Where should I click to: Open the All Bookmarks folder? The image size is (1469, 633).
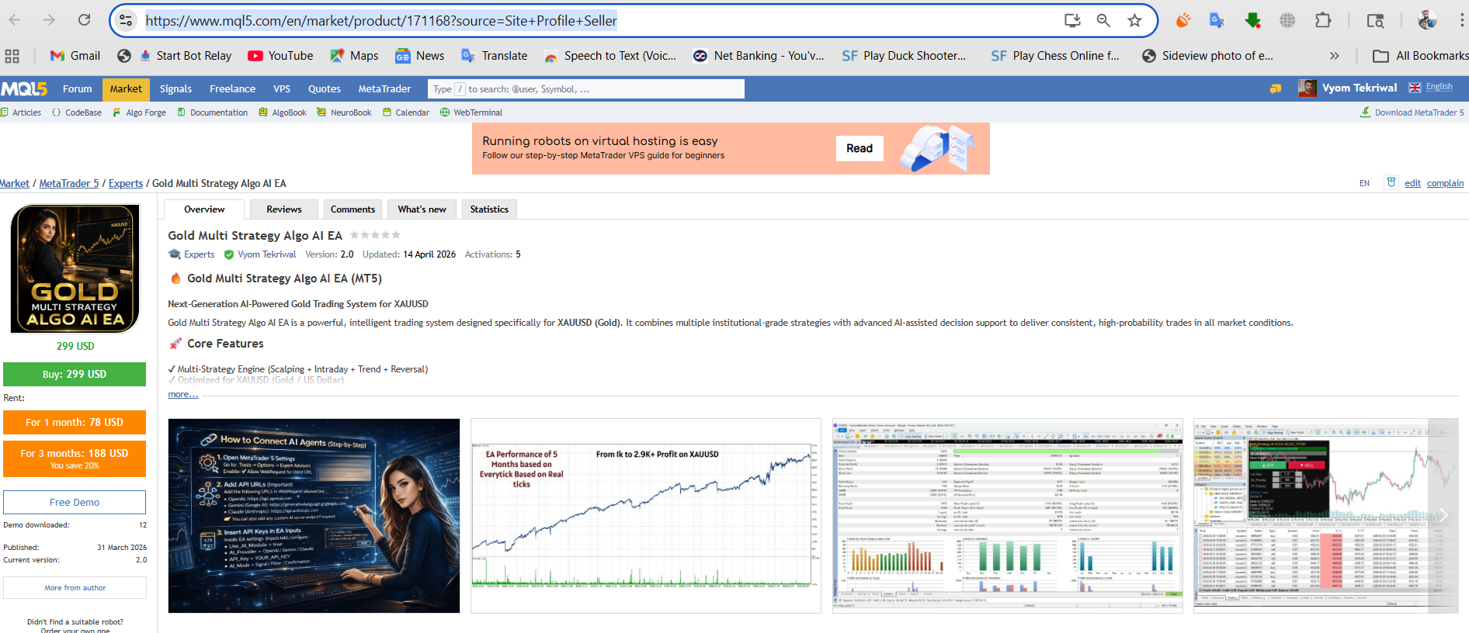(x=1420, y=56)
